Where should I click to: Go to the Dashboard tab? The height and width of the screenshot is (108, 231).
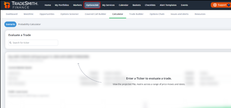click(12, 14)
